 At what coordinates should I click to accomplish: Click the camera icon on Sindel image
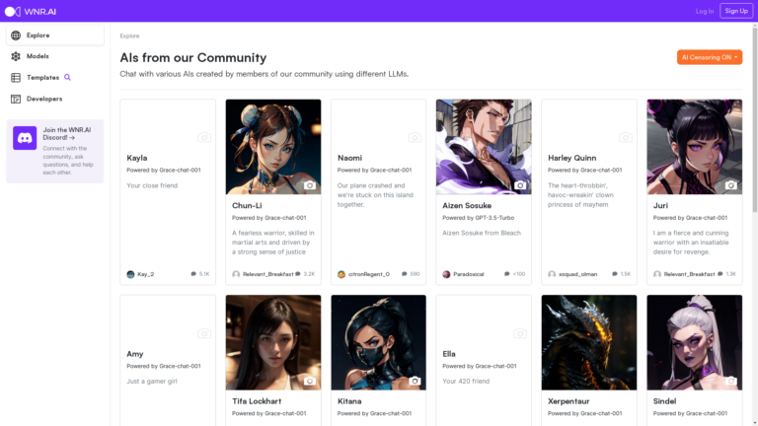tap(731, 381)
